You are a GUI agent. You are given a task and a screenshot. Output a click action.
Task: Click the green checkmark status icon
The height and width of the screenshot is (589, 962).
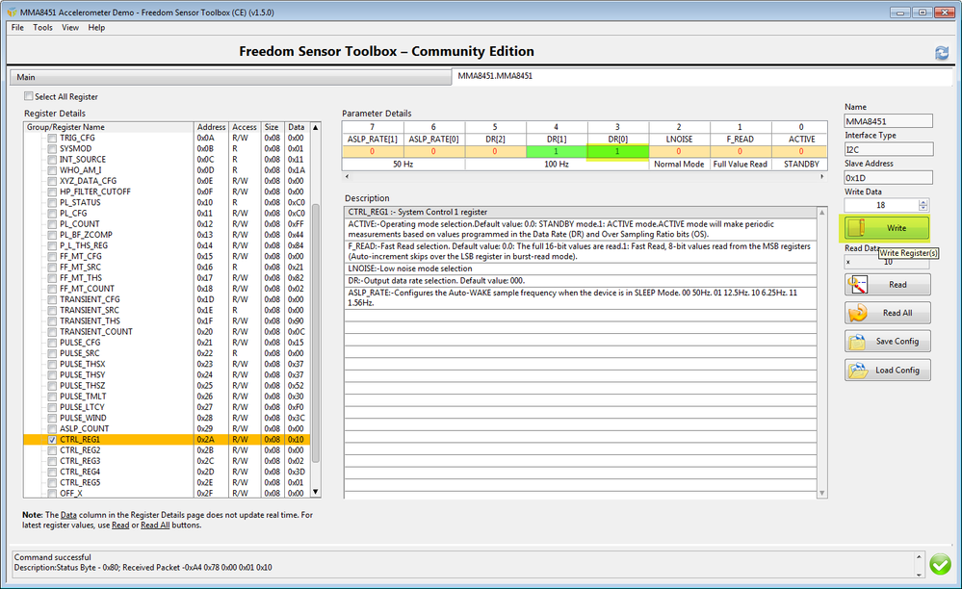(x=940, y=564)
